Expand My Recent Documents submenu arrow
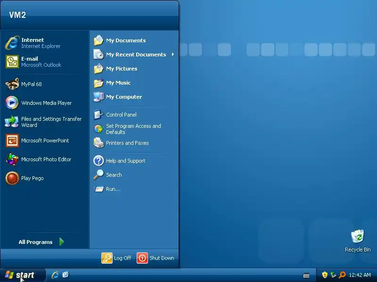377x282 pixels. point(173,55)
